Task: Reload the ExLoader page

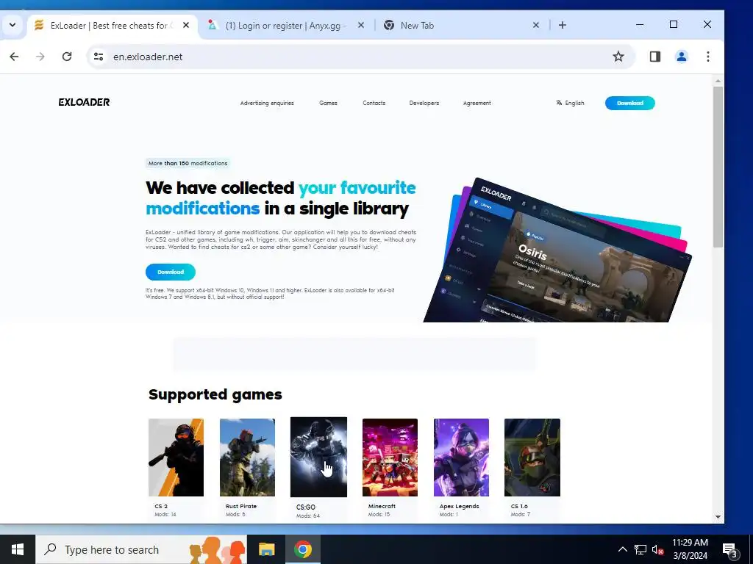Action: 67,57
